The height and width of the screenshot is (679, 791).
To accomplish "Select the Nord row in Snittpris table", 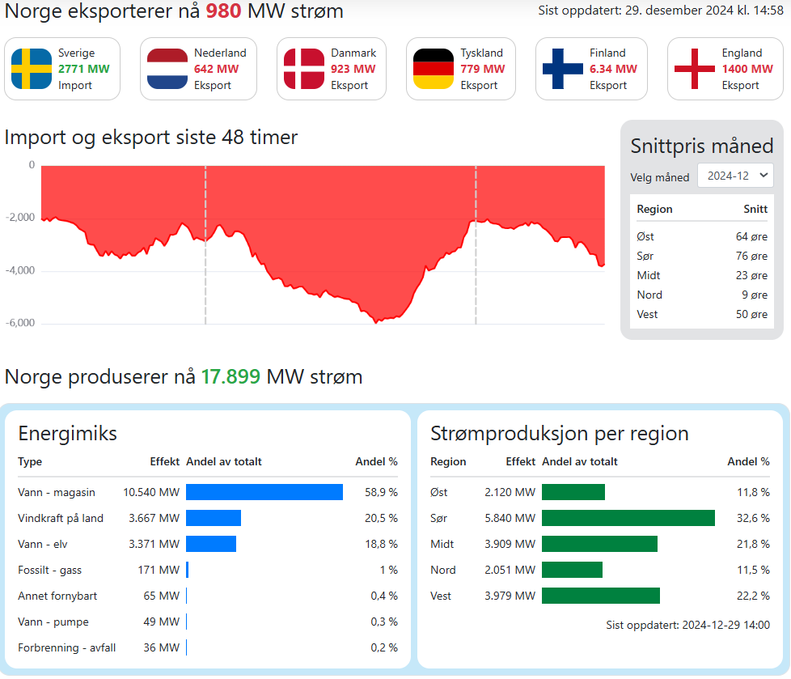I will click(x=702, y=295).
